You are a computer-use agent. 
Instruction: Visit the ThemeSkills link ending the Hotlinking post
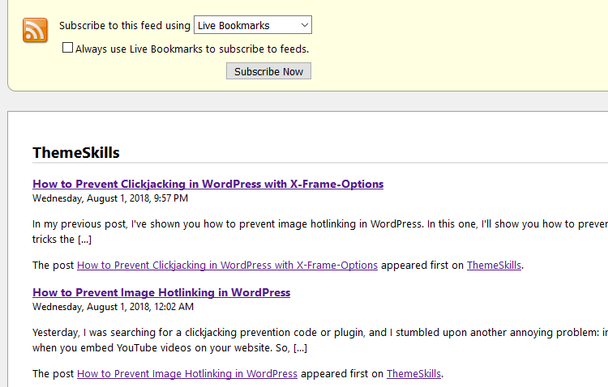pos(413,374)
